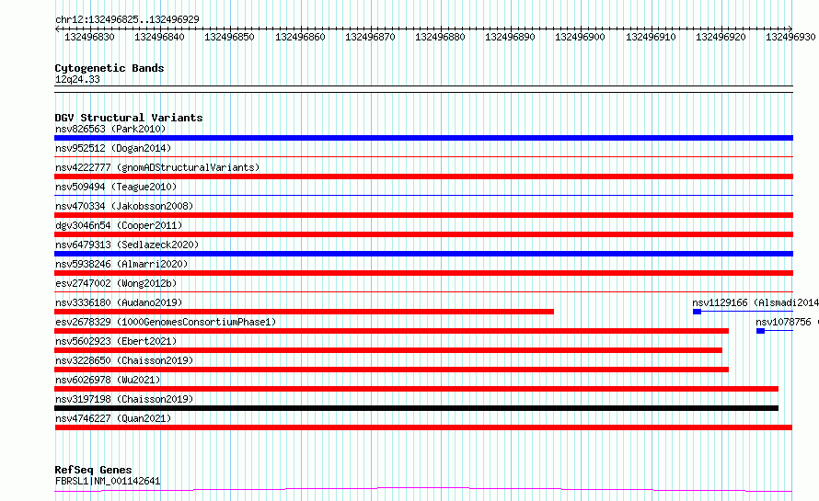Click ruler position 132496930
The image size is (819, 501).
click(790, 37)
